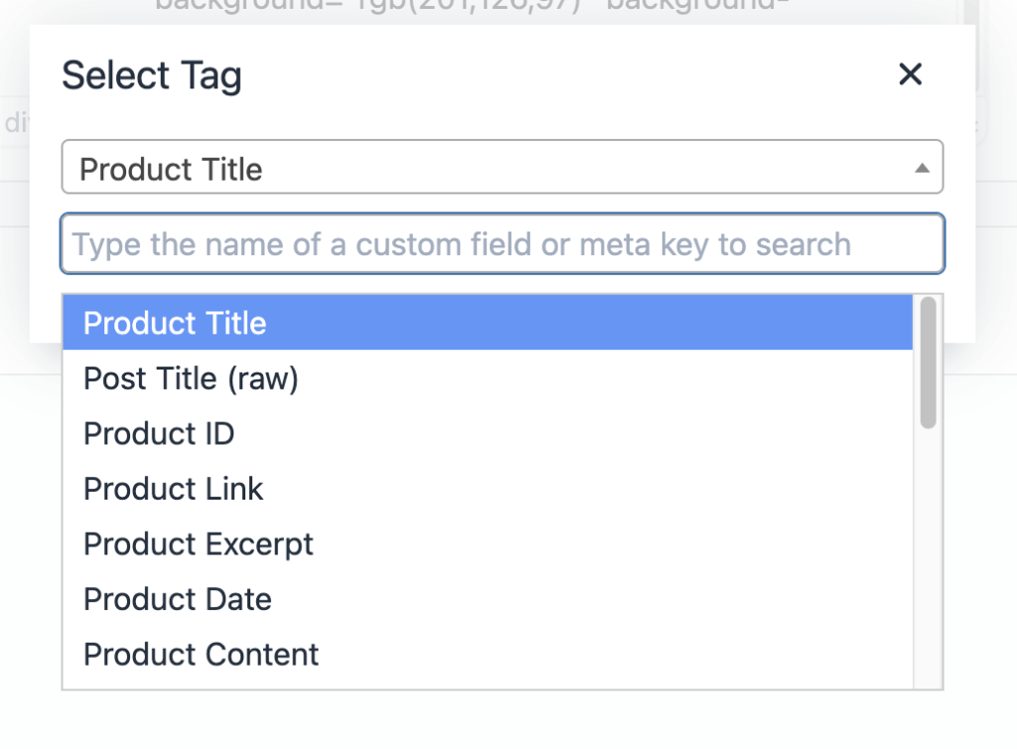Collapse the Product Title dropdown arrow
Image resolution: width=1017 pixels, height=749 pixels.
[x=925, y=167]
